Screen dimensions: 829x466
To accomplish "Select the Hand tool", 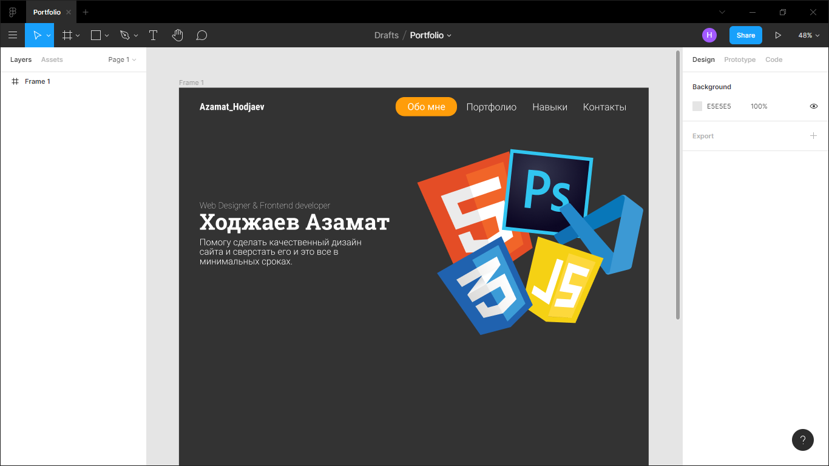I will pyautogui.click(x=177, y=35).
